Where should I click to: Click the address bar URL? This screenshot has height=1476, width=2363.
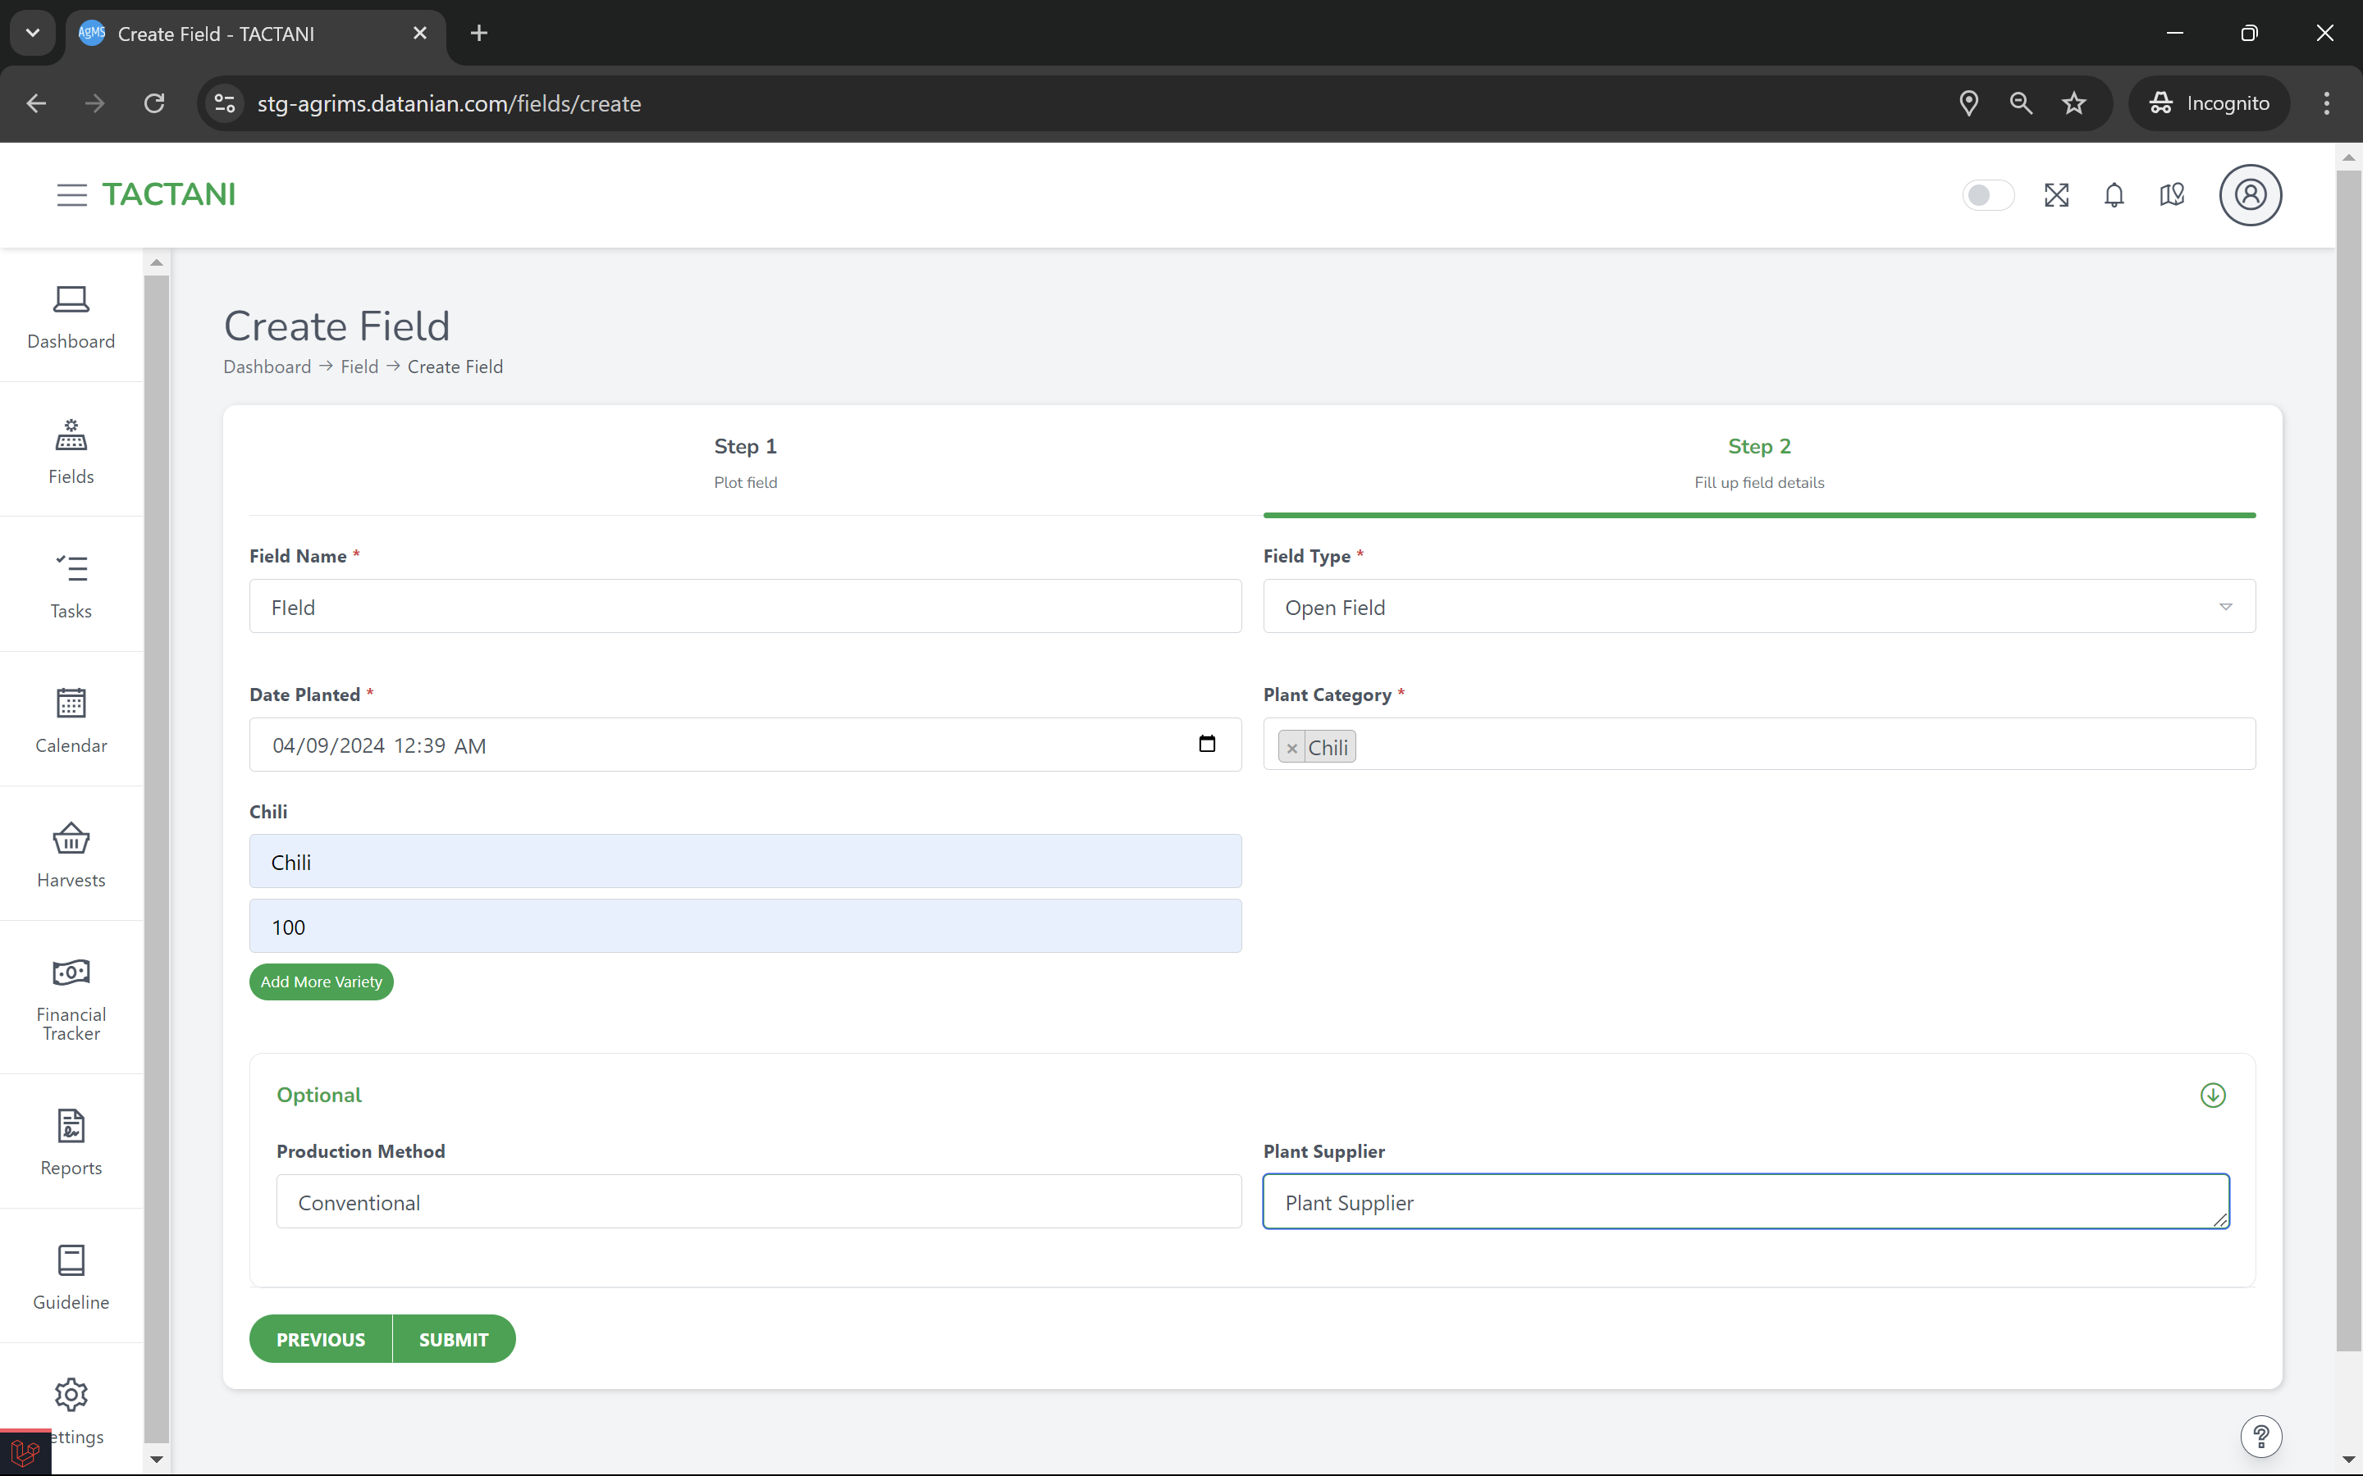click(x=449, y=103)
